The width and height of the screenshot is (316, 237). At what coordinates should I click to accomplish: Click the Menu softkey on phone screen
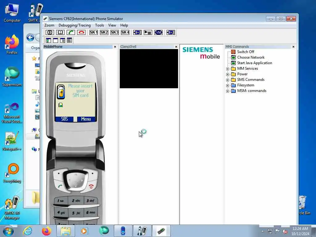[86, 119]
